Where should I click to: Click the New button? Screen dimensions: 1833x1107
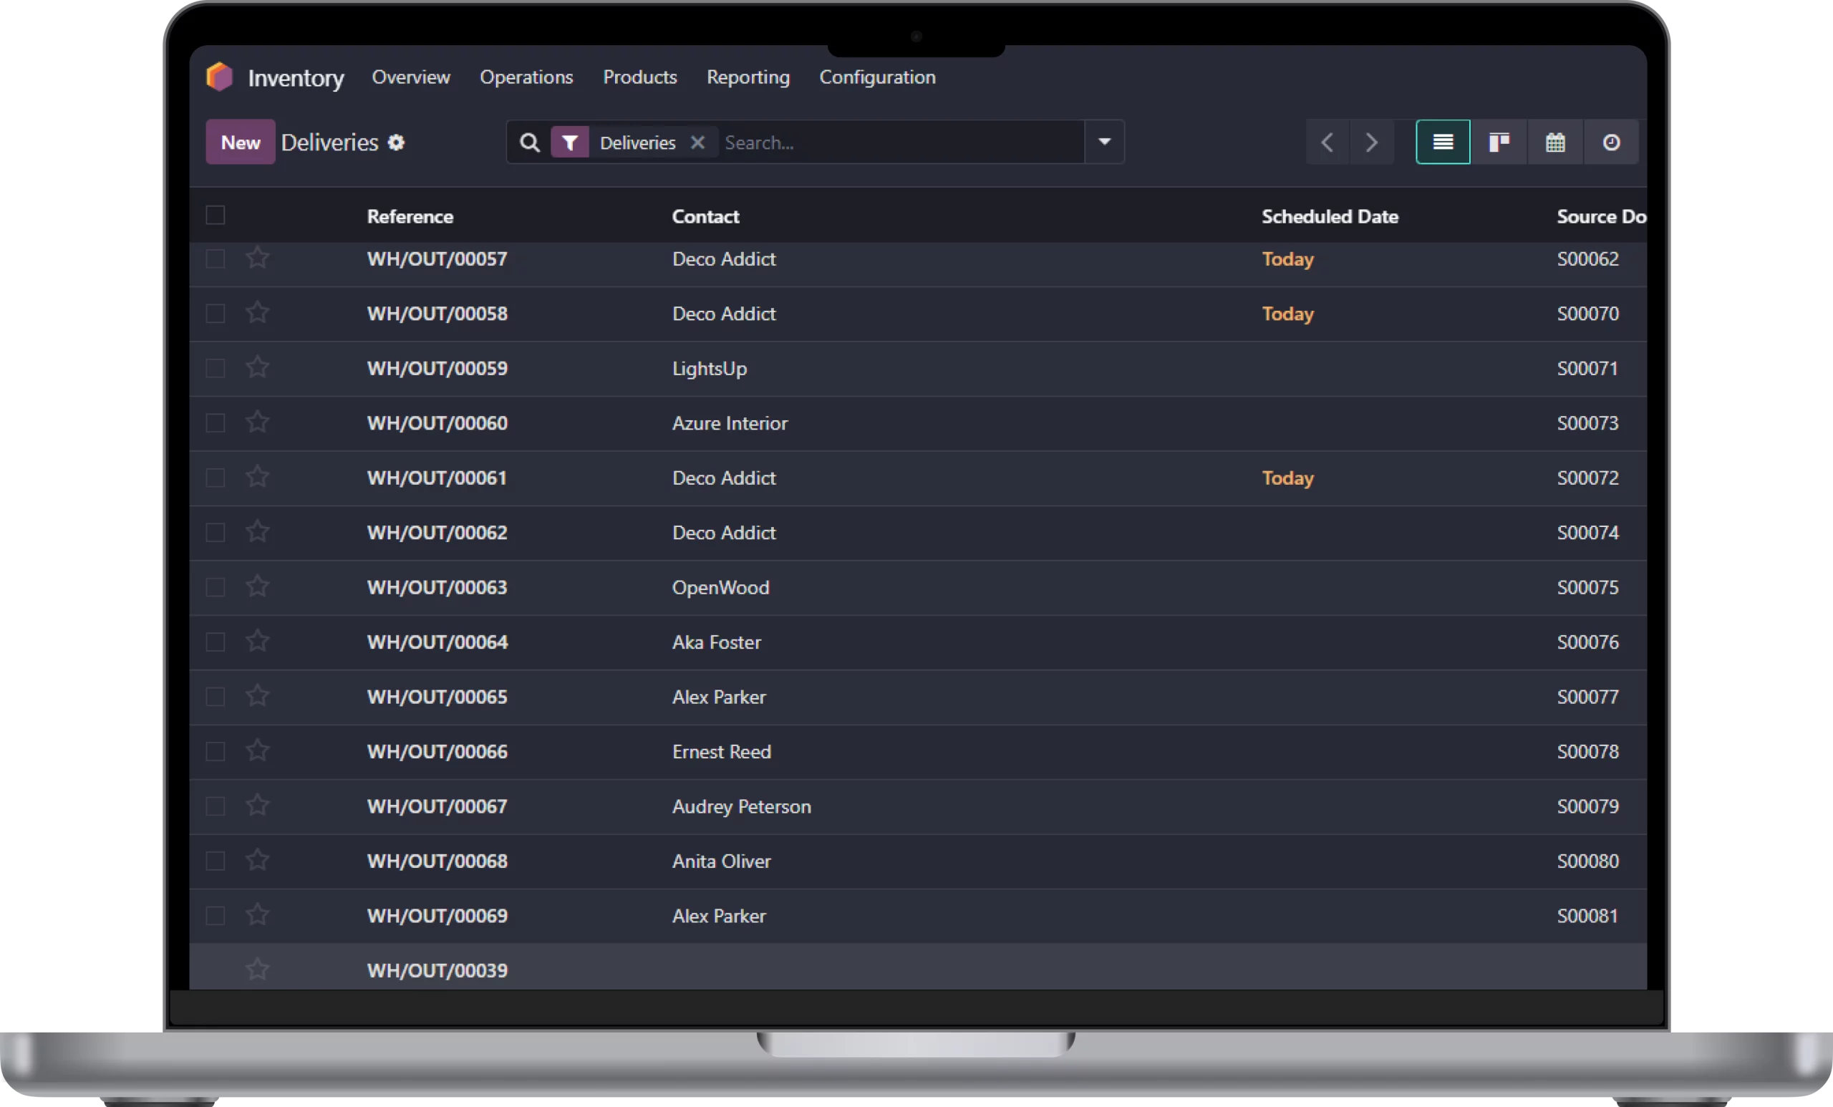(x=241, y=142)
